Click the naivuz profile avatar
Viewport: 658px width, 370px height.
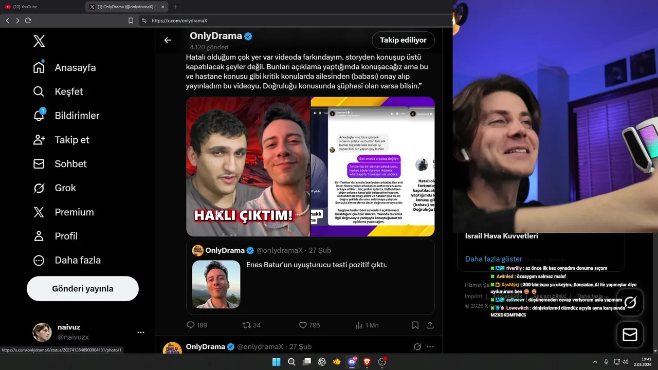(x=42, y=332)
